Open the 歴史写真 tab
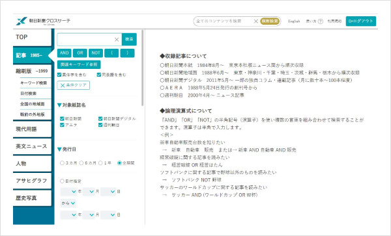This screenshot has height=236, width=391. [x=32, y=198]
